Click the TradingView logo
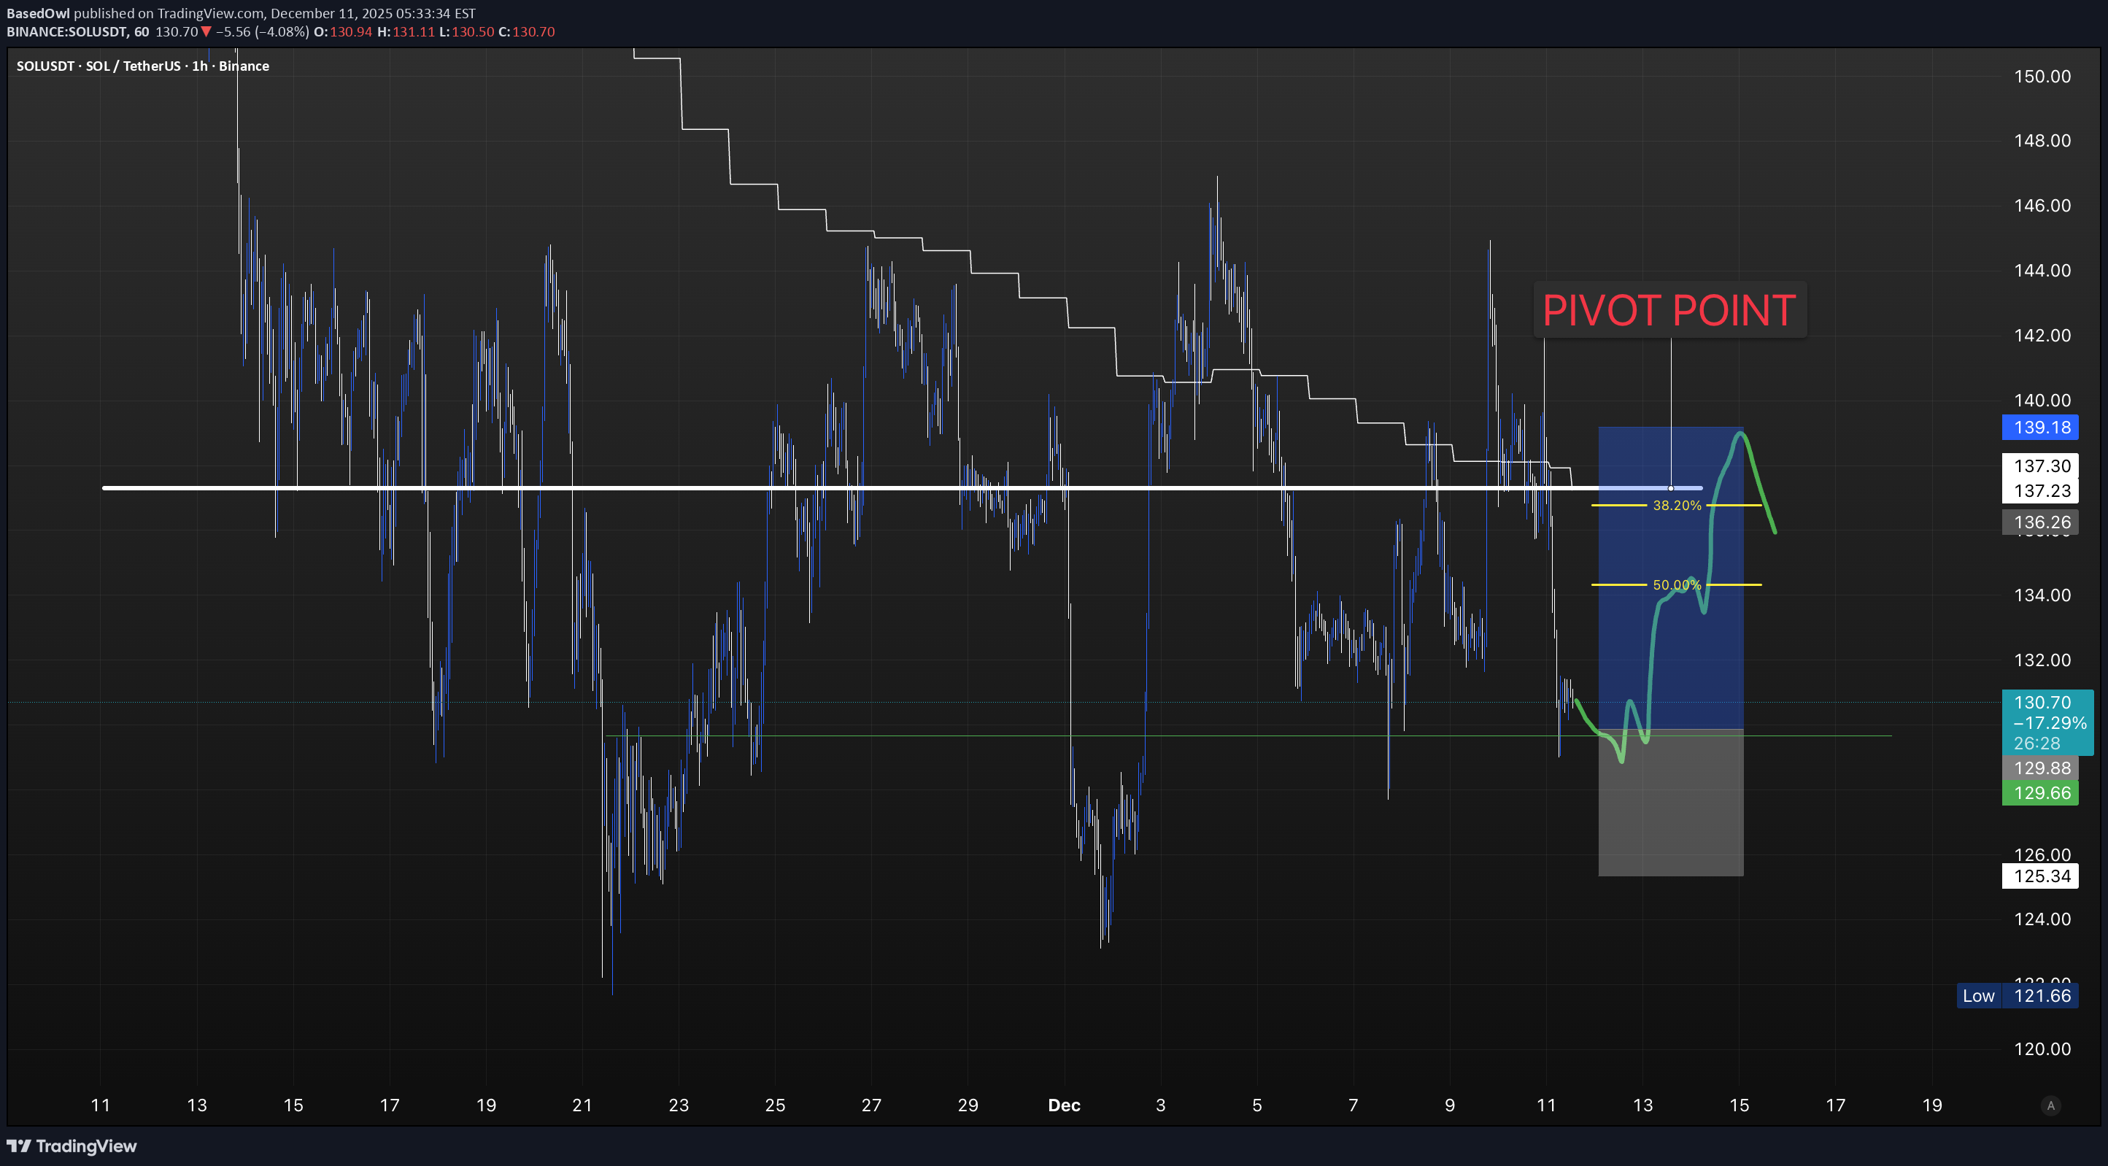 tap(72, 1146)
